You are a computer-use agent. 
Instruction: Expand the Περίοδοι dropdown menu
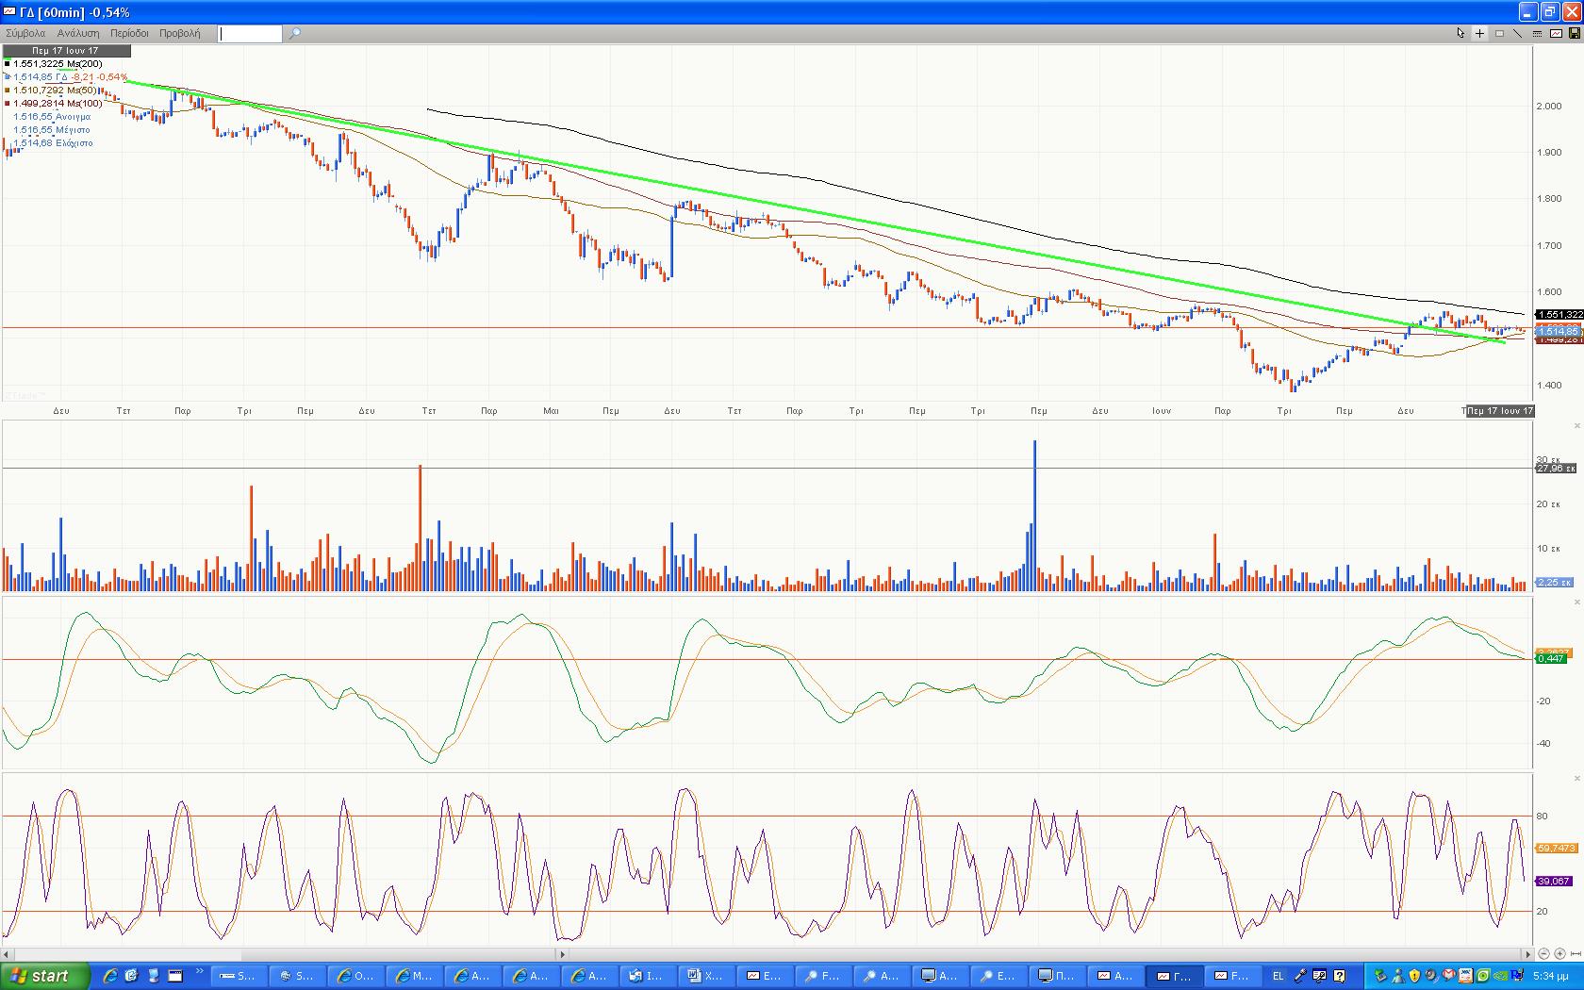pos(129,33)
